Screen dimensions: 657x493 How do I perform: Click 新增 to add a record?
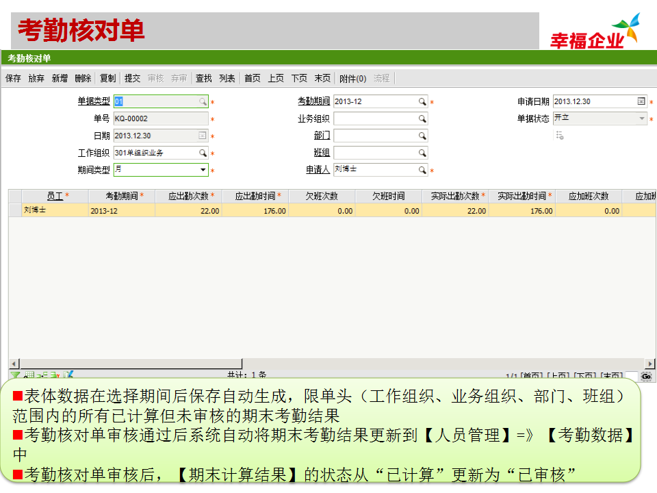click(x=60, y=79)
